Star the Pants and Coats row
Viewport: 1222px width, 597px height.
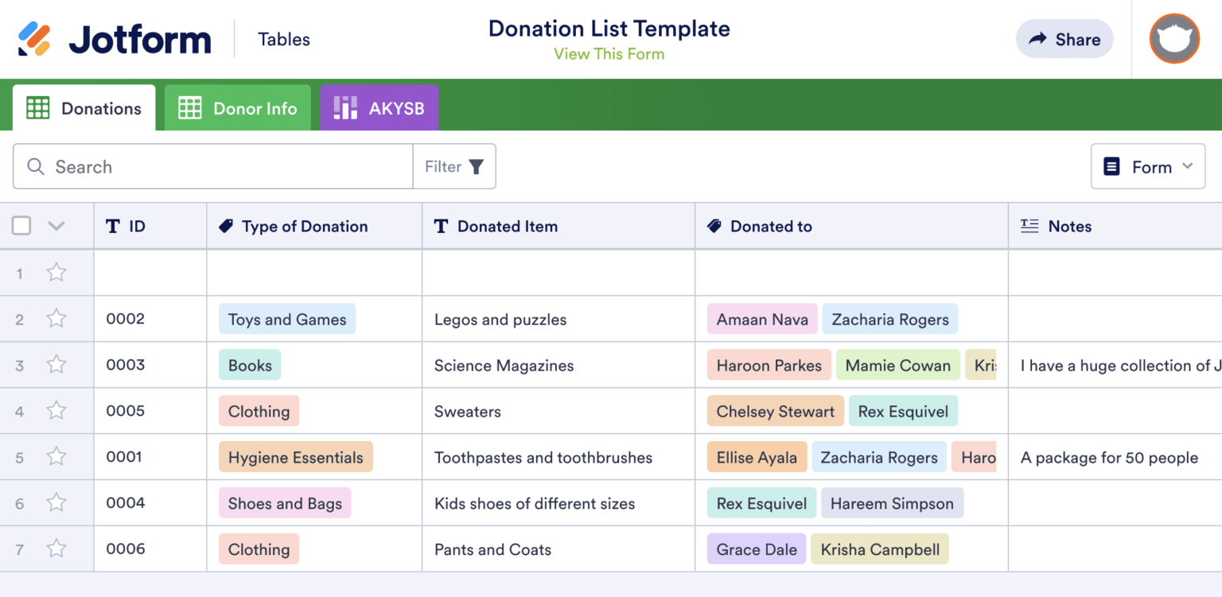(56, 549)
